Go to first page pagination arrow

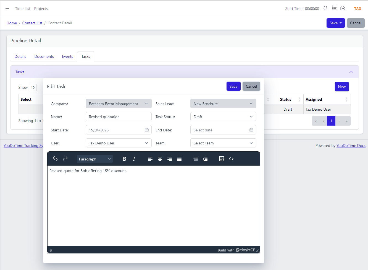click(x=316, y=121)
